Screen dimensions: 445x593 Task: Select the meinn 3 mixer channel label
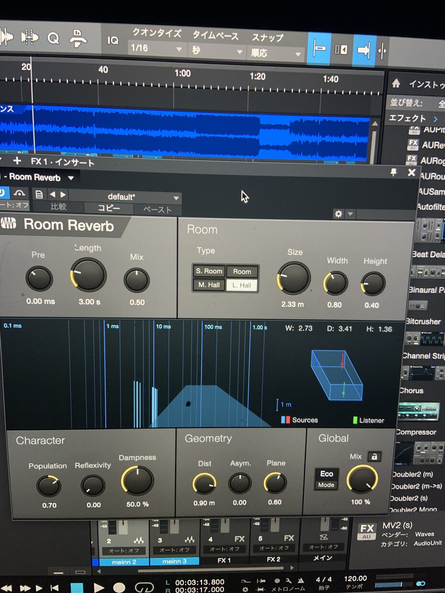[x=175, y=561]
